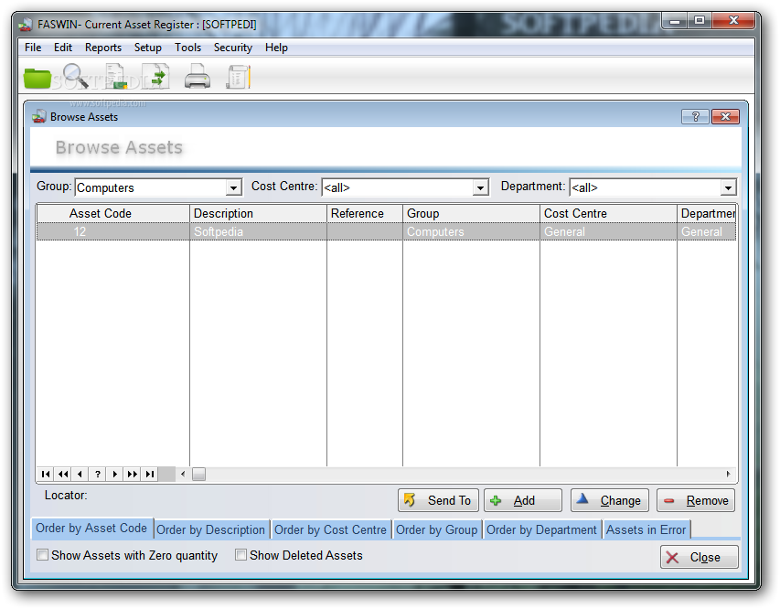Click the horizontal scrollbar right arrow
The image size is (780, 609).
click(728, 475)
